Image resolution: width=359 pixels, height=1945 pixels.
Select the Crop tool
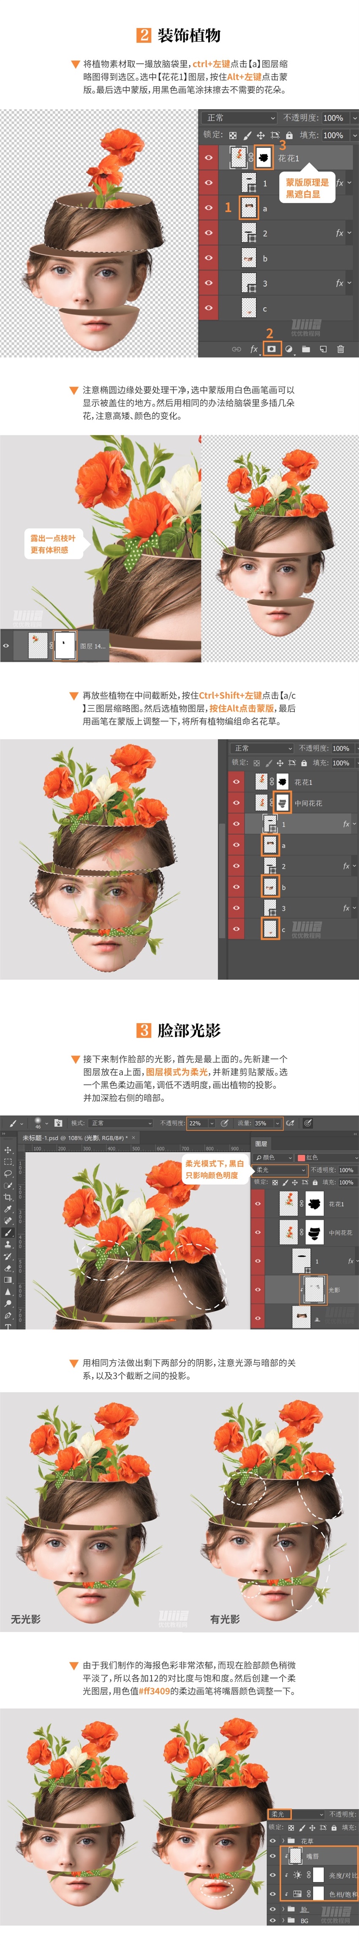click(8, 1197)
